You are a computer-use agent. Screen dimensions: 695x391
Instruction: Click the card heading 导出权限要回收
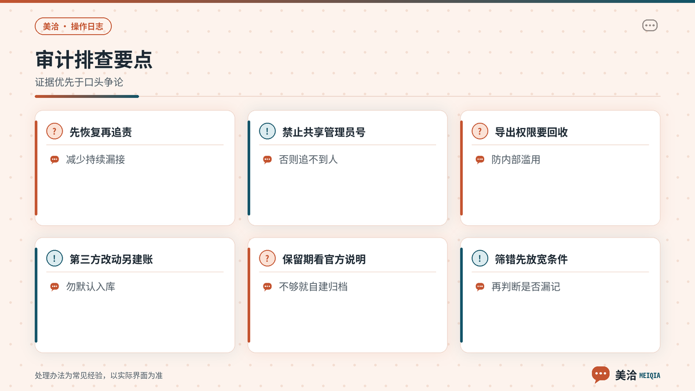pos(531,132)
